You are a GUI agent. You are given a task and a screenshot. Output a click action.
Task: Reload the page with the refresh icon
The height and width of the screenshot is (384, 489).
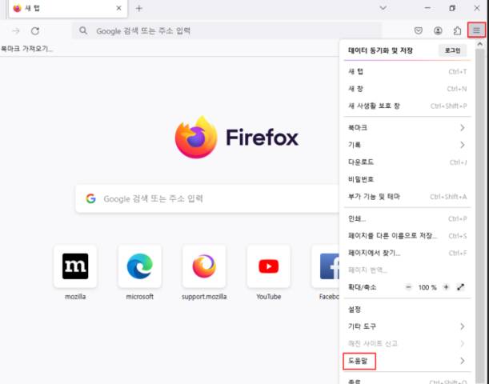point(35,31)
